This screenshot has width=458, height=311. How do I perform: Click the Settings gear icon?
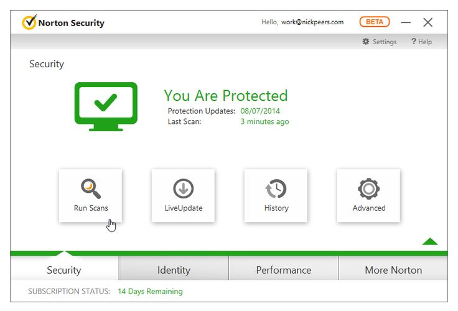(x=366, y=42)
